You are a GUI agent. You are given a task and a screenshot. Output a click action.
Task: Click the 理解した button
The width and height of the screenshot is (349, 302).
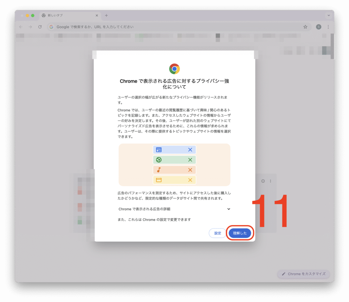pyautogui.click(x=240, y=233)
